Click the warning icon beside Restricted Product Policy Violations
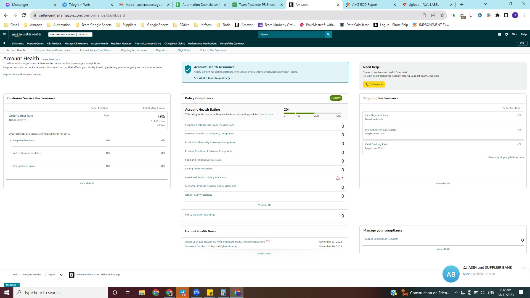This screenshot has width=530, height=298. [x=338, y=178]
